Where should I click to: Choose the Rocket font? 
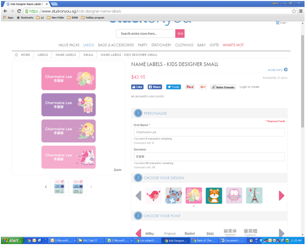[190, 233]
